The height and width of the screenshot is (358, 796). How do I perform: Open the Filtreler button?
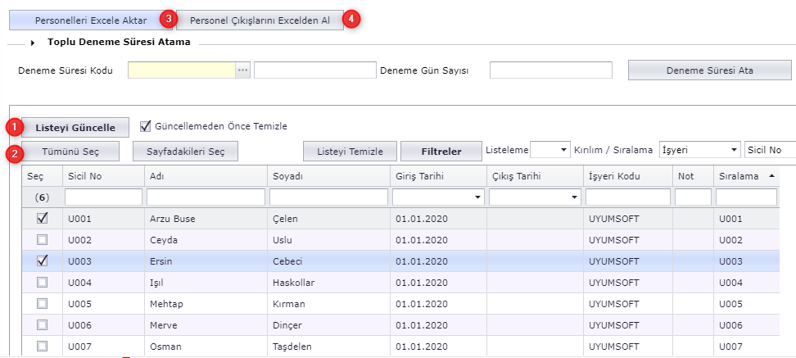pos(441,151)
